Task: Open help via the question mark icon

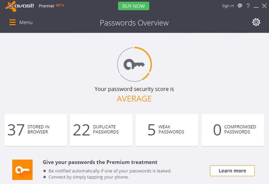Action: pos(248,6)
